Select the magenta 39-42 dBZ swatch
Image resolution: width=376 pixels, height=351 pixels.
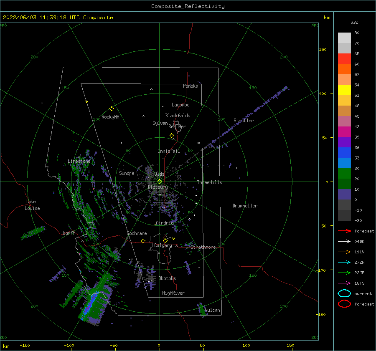[x=344, y=132]
